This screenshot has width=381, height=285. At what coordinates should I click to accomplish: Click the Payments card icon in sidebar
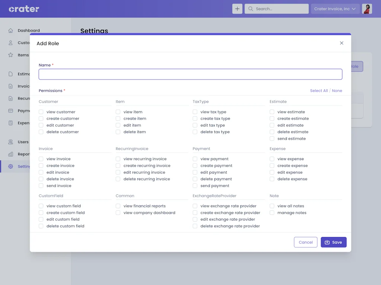(x=10, y=111)
